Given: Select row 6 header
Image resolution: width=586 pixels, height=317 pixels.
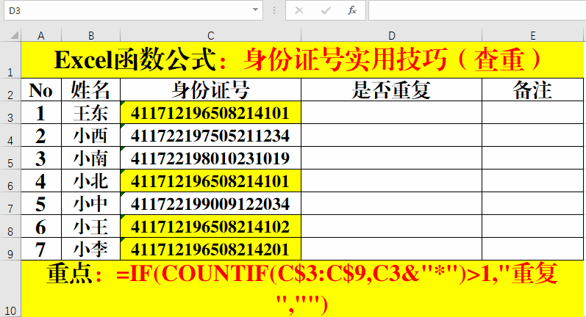Looking at the screenshot, I should (x=10, y=181).
